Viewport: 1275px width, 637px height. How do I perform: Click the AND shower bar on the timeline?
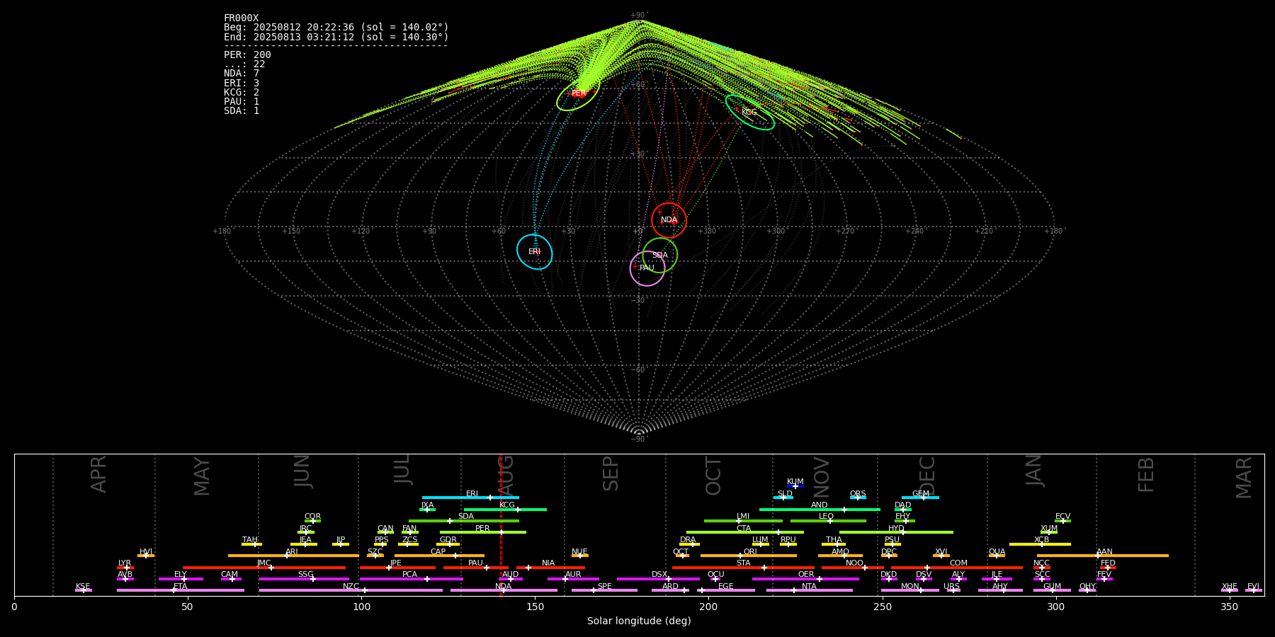coord(820,510)
